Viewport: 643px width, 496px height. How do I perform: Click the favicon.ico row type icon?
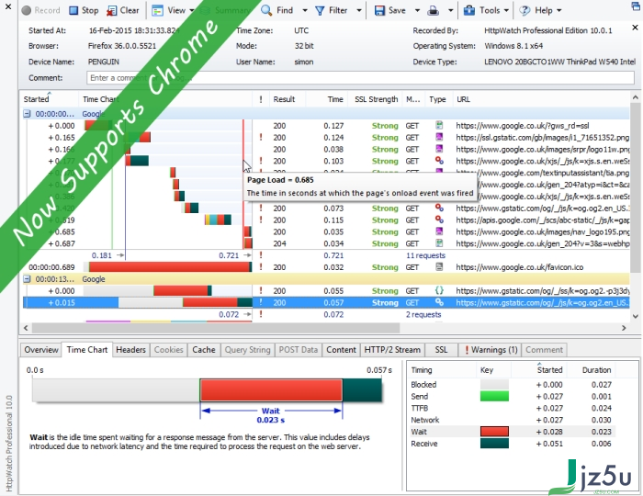[439, 267]
